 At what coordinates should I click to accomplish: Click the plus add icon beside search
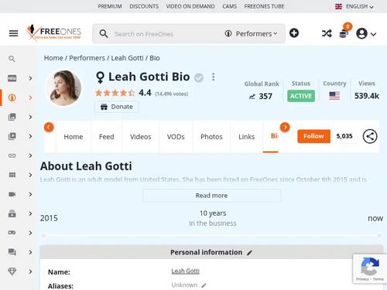click(x=294, y=33)
